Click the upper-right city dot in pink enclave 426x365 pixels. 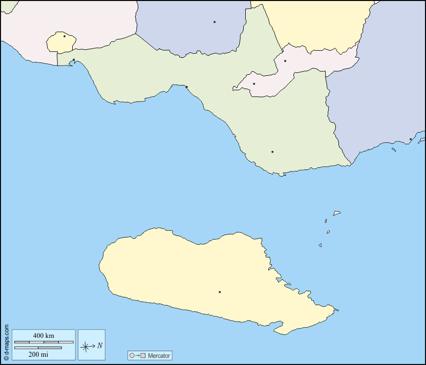(285, 61)
